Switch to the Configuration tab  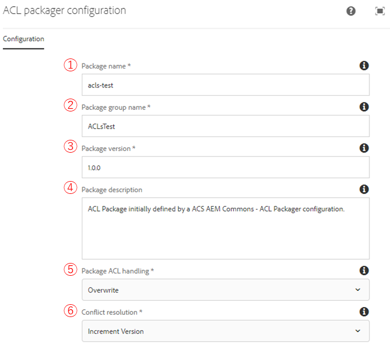[x=23, y=39]
